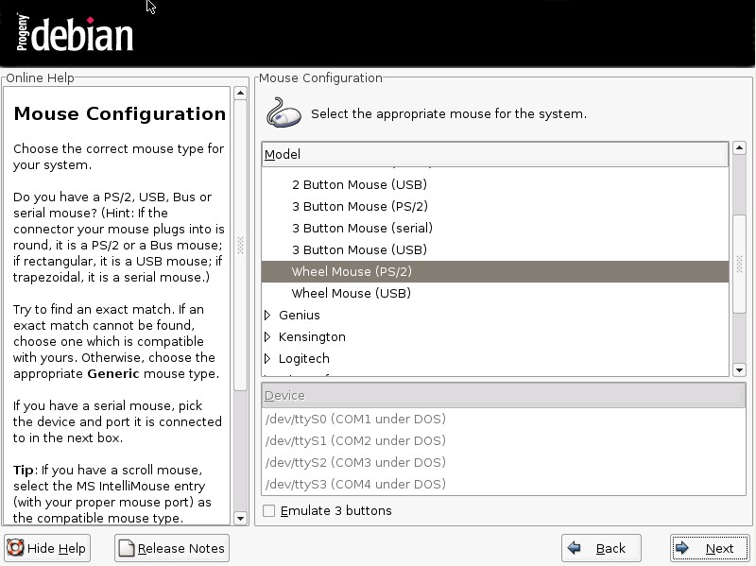Viewport: 756px width, 566px height.
Task: Expand the Kensington mouse category
Action: click(x=268, y=337)
